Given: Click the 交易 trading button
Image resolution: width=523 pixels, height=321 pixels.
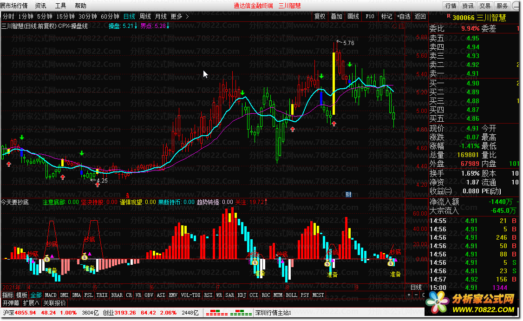Looking at the screenshot, I should click(x=485, y=6).
